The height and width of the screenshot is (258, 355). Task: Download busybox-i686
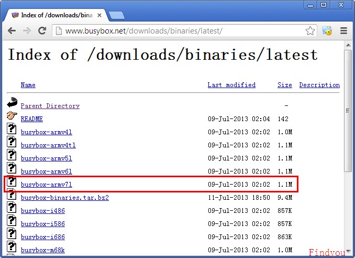43,237
